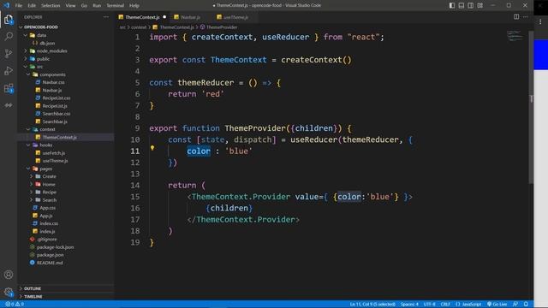Collapse the data folder
This screenshot has height=308, width=548.
pyautogui.click(x=41, y=35)
